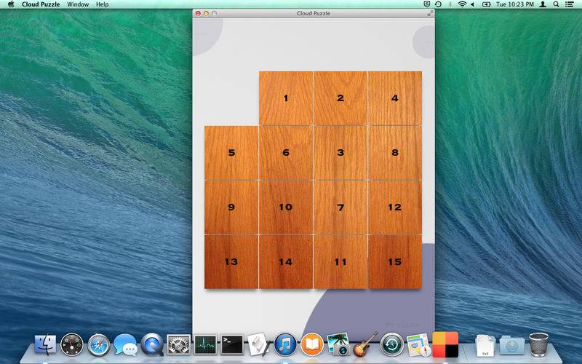Image resolution: width=582 pixels, height=364 pixels.
Task: Click puzzle tile number 2
Action: point(340,98)
